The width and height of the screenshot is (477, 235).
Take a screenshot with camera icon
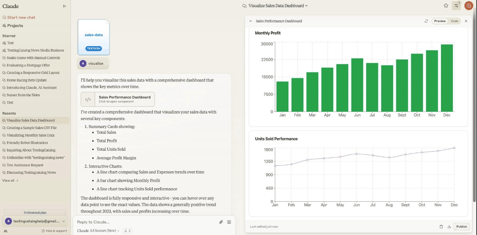pos(229,222)
